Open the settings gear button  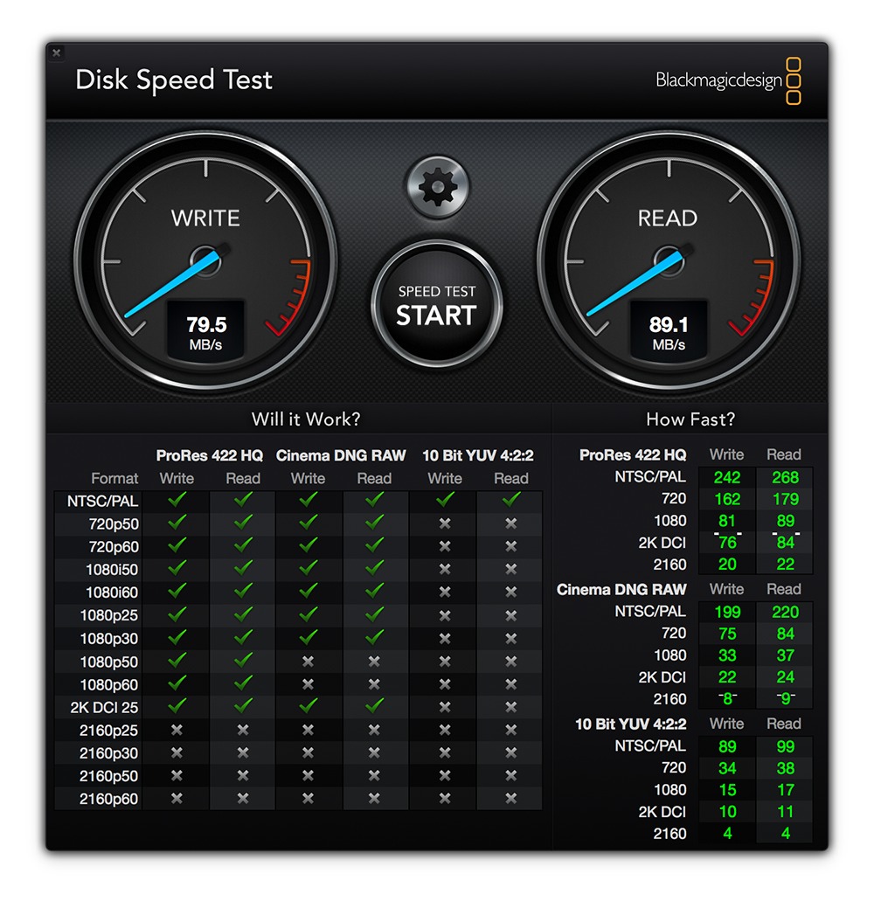[437, 187]
